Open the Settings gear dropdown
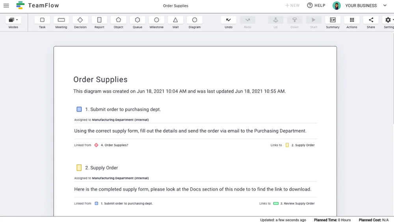This screenshot has height=222, width=394. pos(388,20)
